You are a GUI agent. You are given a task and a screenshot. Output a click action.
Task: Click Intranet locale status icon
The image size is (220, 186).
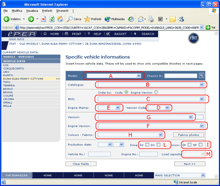coord(176,182)
